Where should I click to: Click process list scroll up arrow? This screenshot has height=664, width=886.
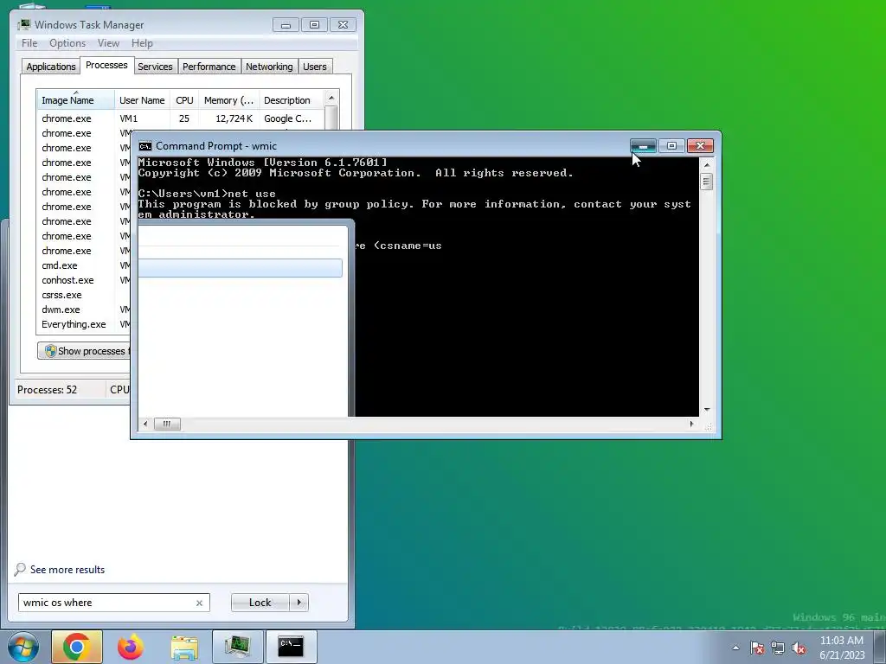(x=331, y=98)
